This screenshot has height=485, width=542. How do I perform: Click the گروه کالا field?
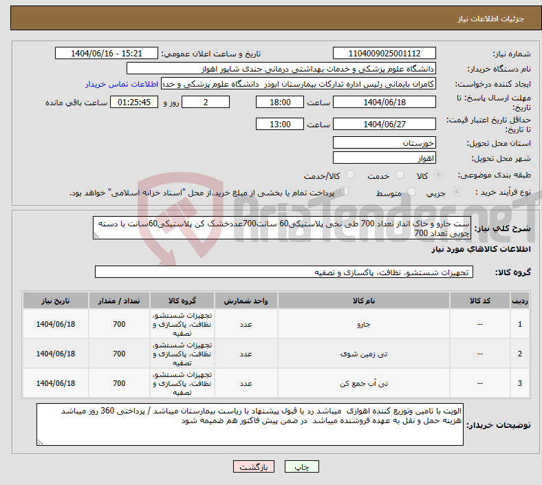pyautogui.click(x=283, y=272)
